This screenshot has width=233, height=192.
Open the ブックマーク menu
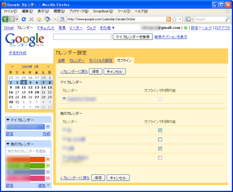tap(79, 11)
